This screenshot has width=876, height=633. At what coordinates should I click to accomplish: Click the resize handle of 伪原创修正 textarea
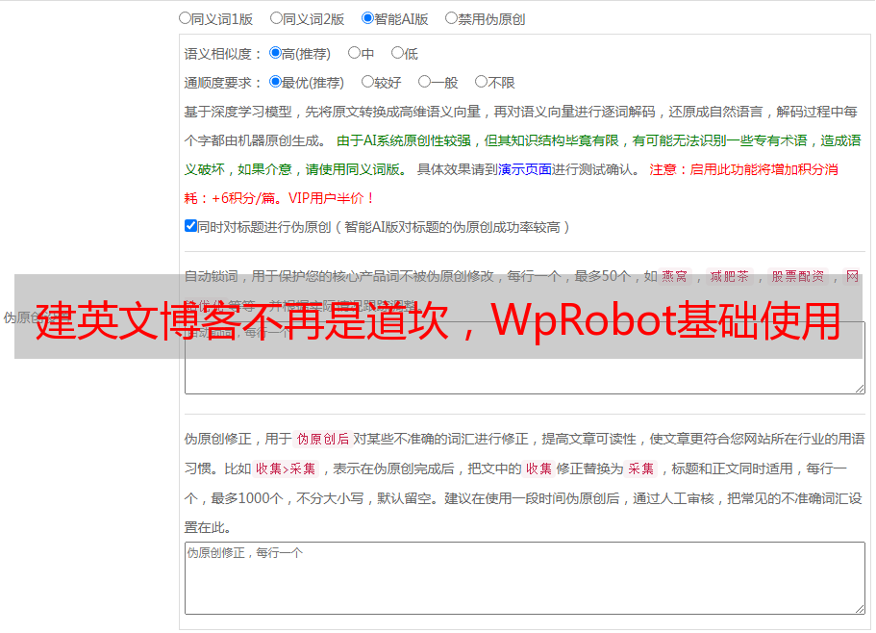[859, 608]
